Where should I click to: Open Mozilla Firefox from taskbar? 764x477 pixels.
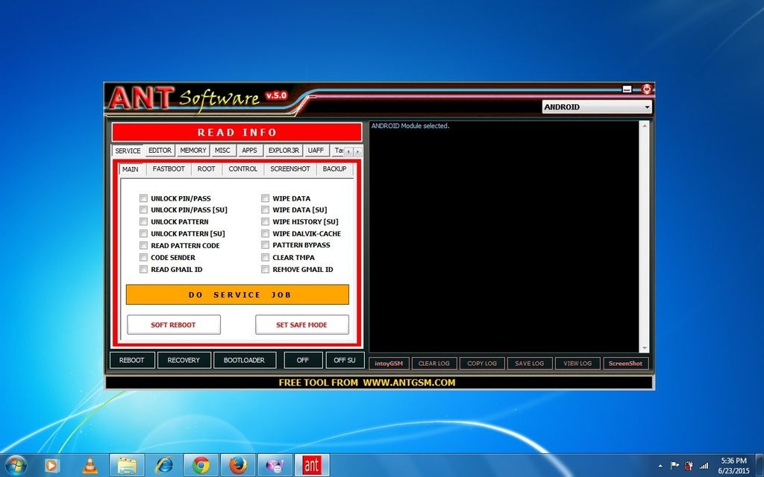(x=238, y=466)
